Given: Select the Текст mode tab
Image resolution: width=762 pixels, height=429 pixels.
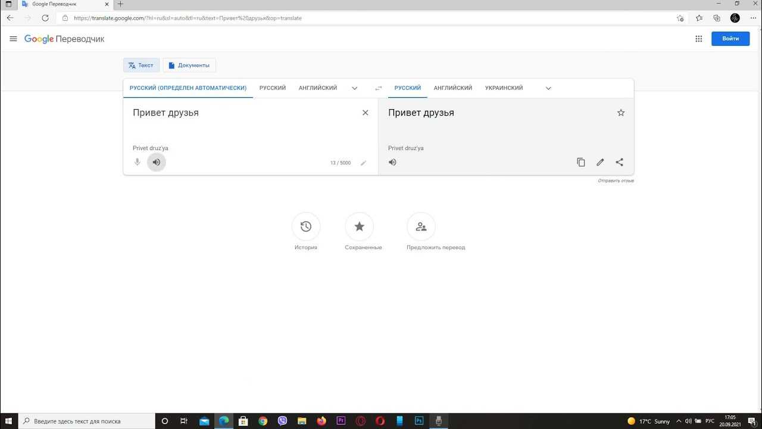Looking at the screenshot, I should (141, 65).
